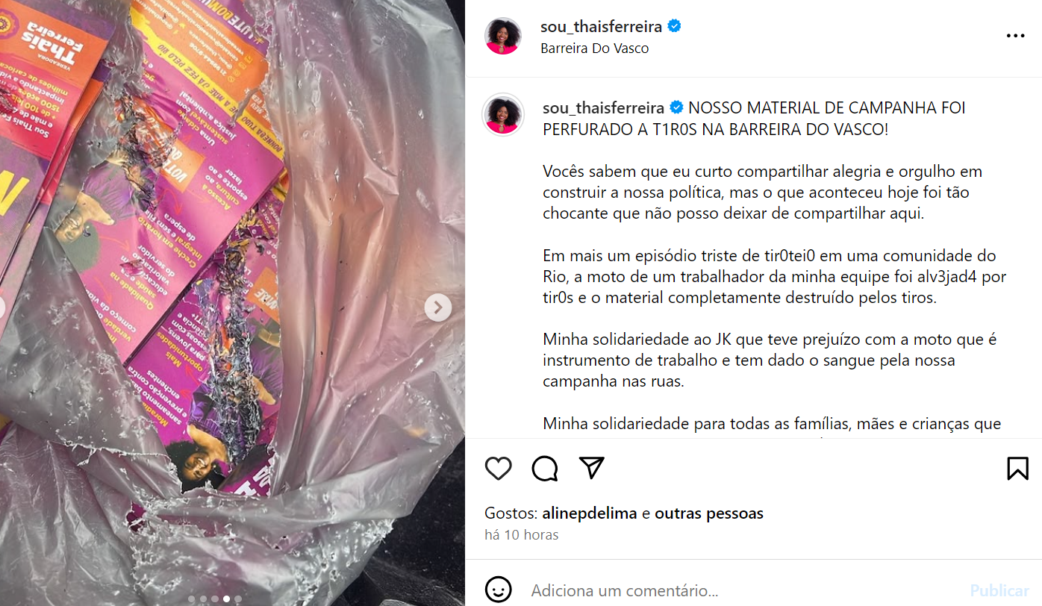1042x606 pixels.
Task: Click the Publicar button
Action: [x=999, y=590]
